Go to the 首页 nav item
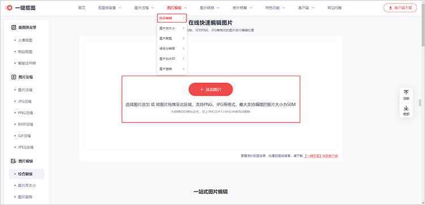 [x=82, y=8]
